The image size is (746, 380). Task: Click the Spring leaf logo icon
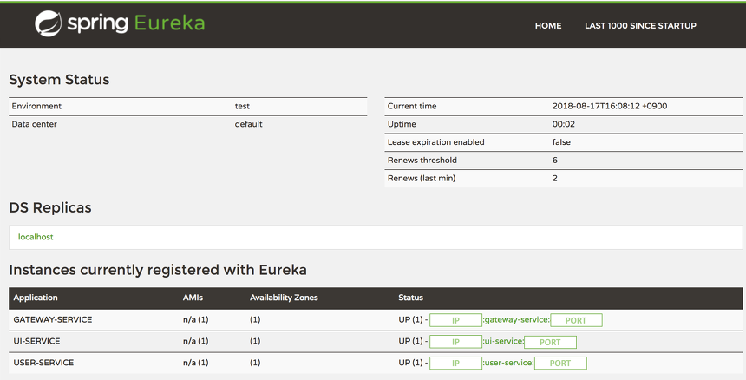click(x=48, y=23)
